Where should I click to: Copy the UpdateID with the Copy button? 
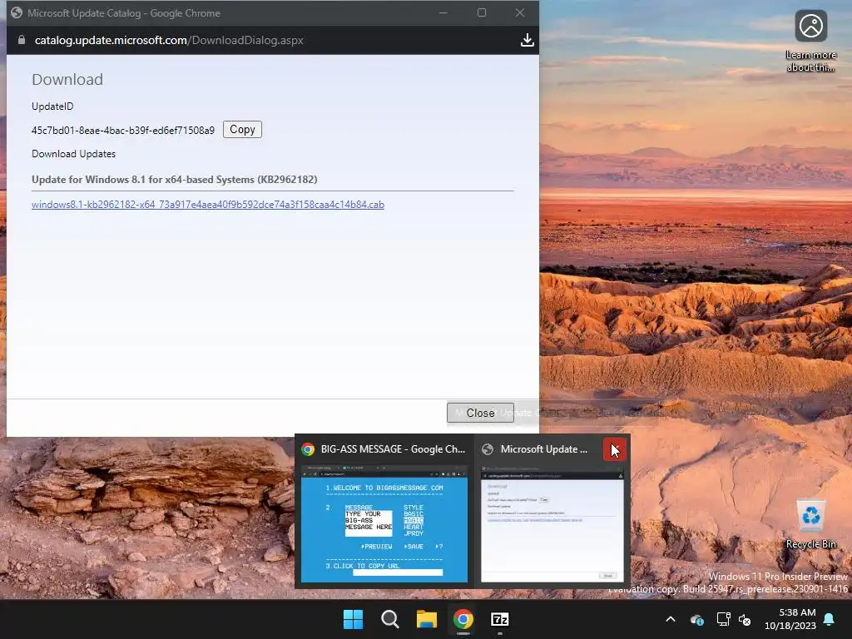tap(242, 129)
